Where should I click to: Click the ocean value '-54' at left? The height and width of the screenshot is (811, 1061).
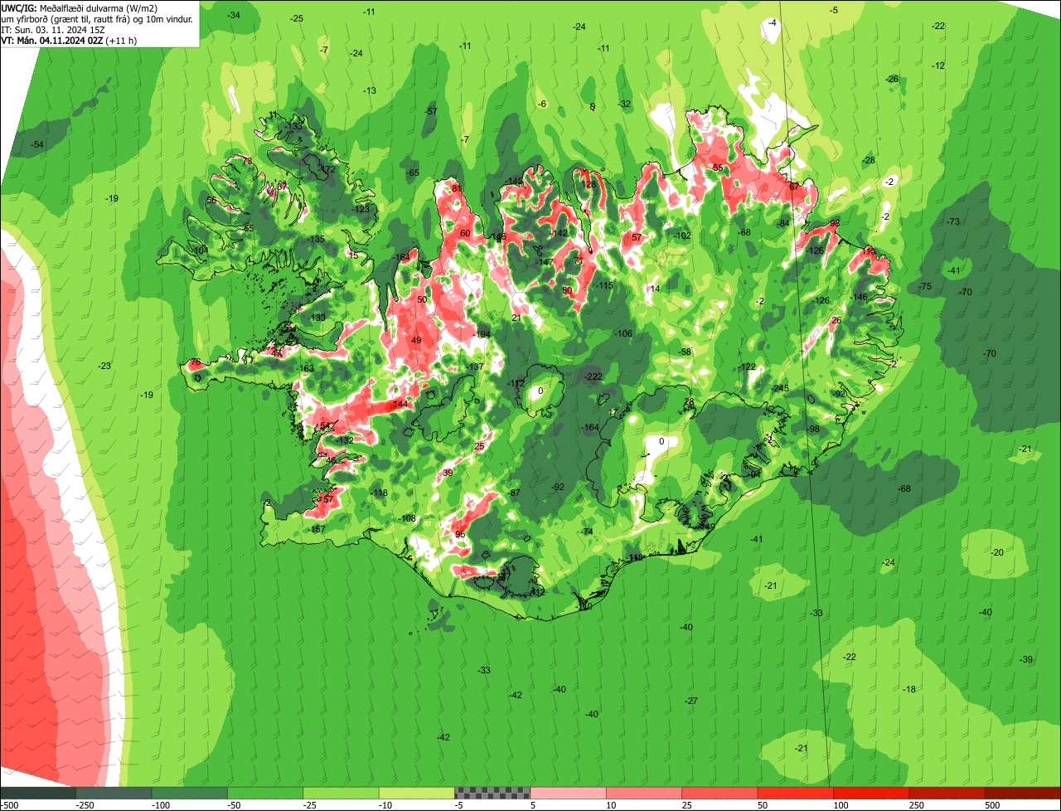click(37, 144)
